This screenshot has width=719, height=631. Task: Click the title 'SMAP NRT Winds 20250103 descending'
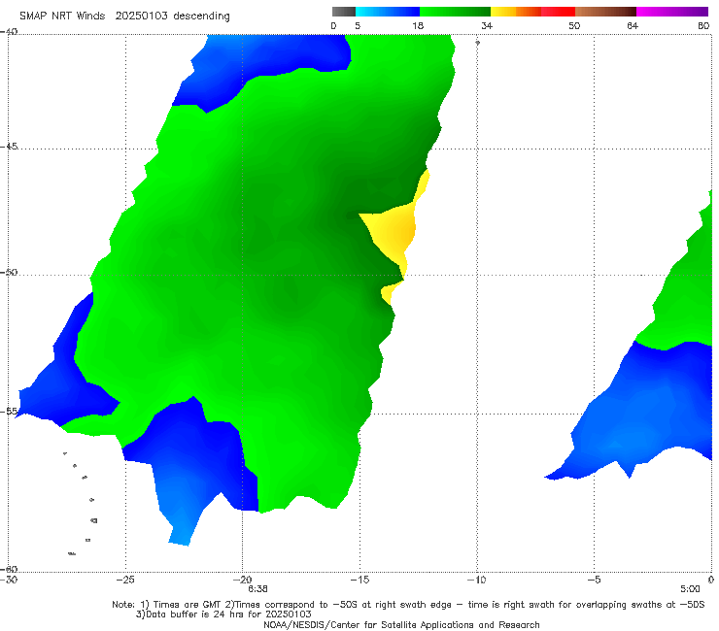[x=124, y=16]
